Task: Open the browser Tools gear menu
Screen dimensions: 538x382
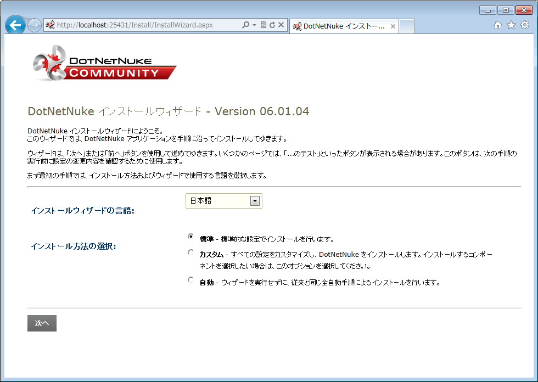Action: (525, 25)
